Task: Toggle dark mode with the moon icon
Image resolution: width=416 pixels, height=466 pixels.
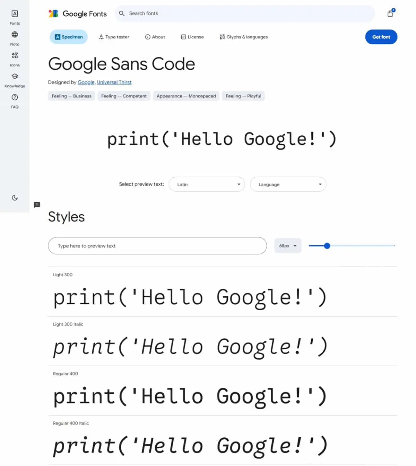Action: [x=15, y=198]
